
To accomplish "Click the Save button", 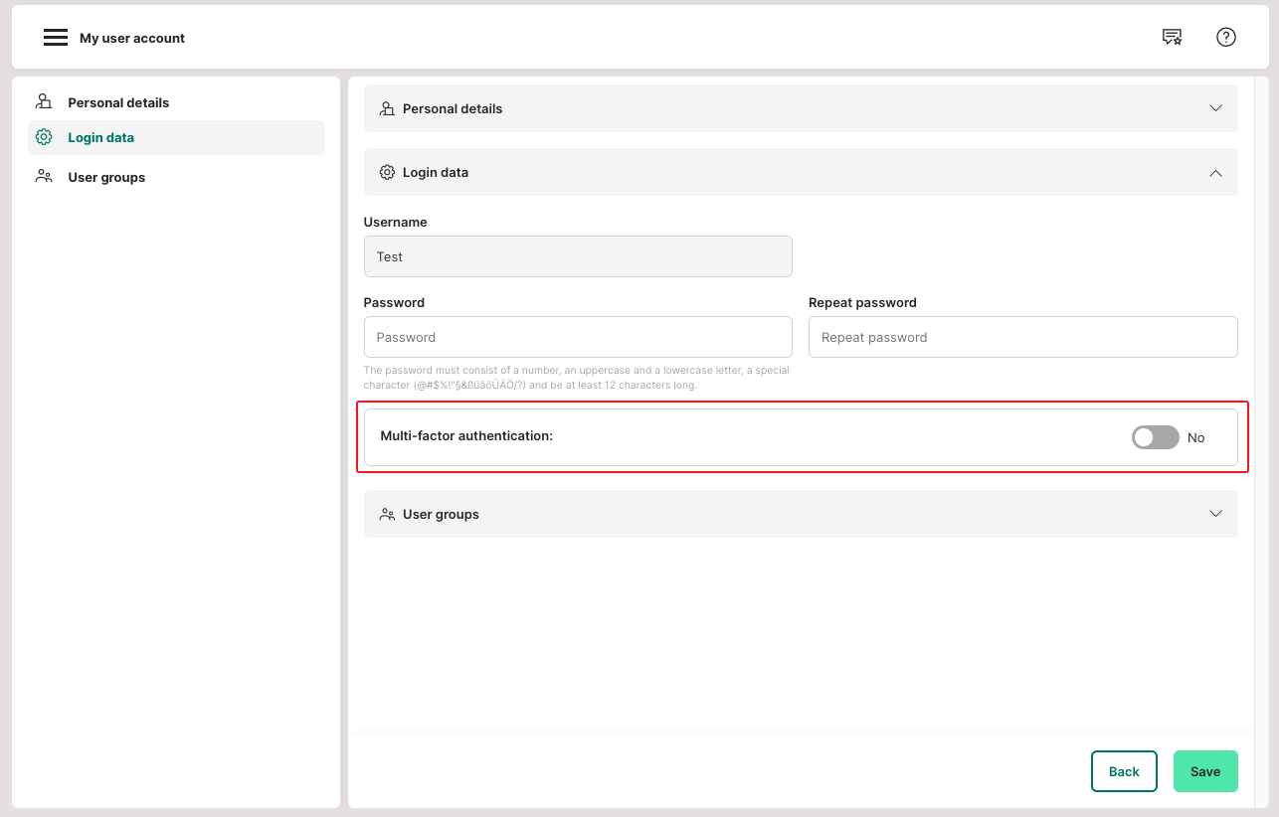I will (x=1205, y=771).
